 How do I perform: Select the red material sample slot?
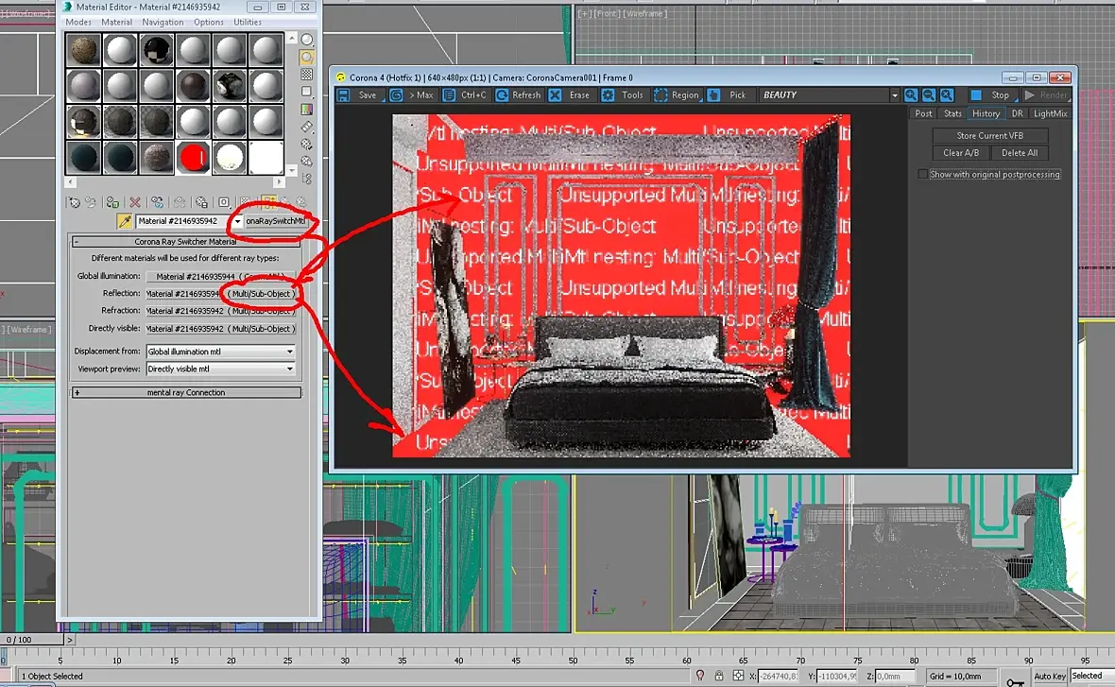point(194,157)
